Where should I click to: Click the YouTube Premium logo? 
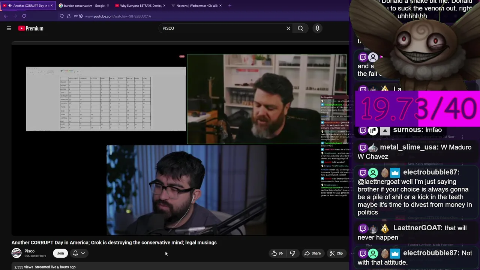click(31, 28)
